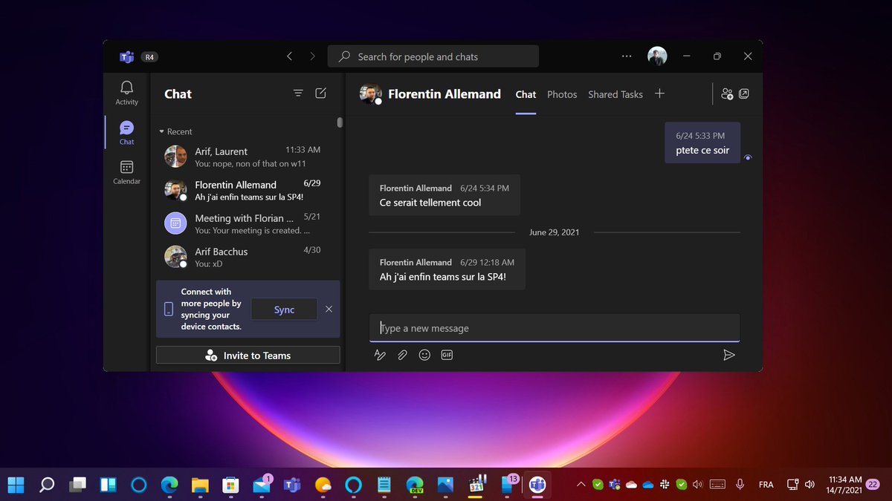The width and height of the screenshot is (892, 501).
Task: Open your profile picture in the title bar
Action: coord(657,56)
